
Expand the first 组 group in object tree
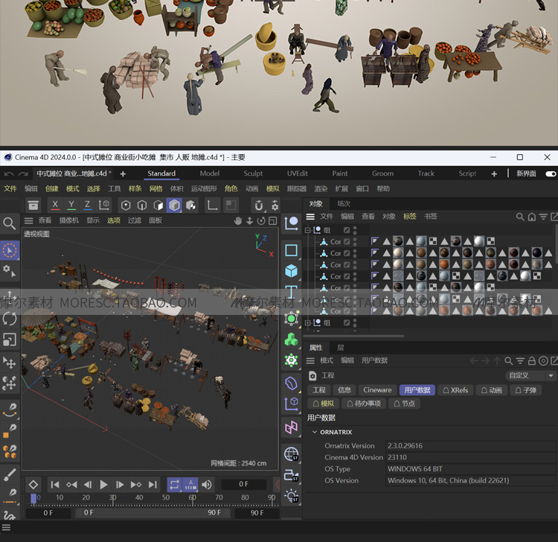tap(309, 231)
